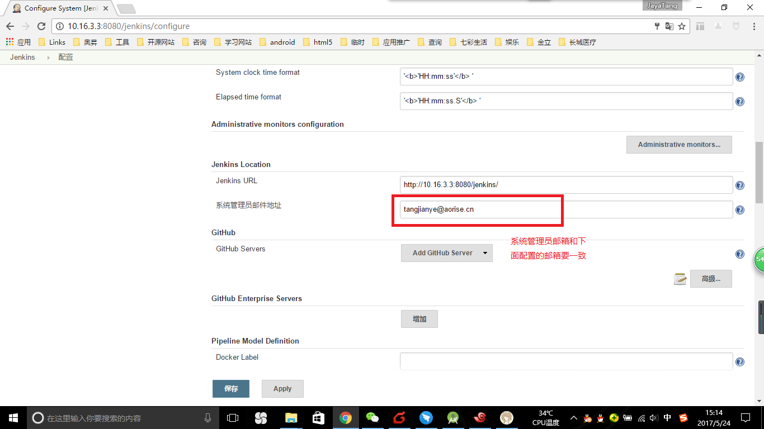The height and width of the screenshot is (429, 764).
Task: Bookmark this page with the star icon
Action: (x=682, y=26)
